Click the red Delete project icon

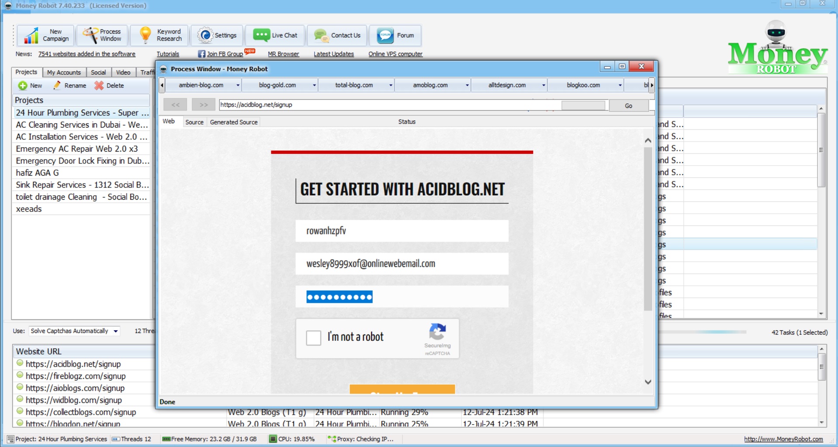click(99, 86)
